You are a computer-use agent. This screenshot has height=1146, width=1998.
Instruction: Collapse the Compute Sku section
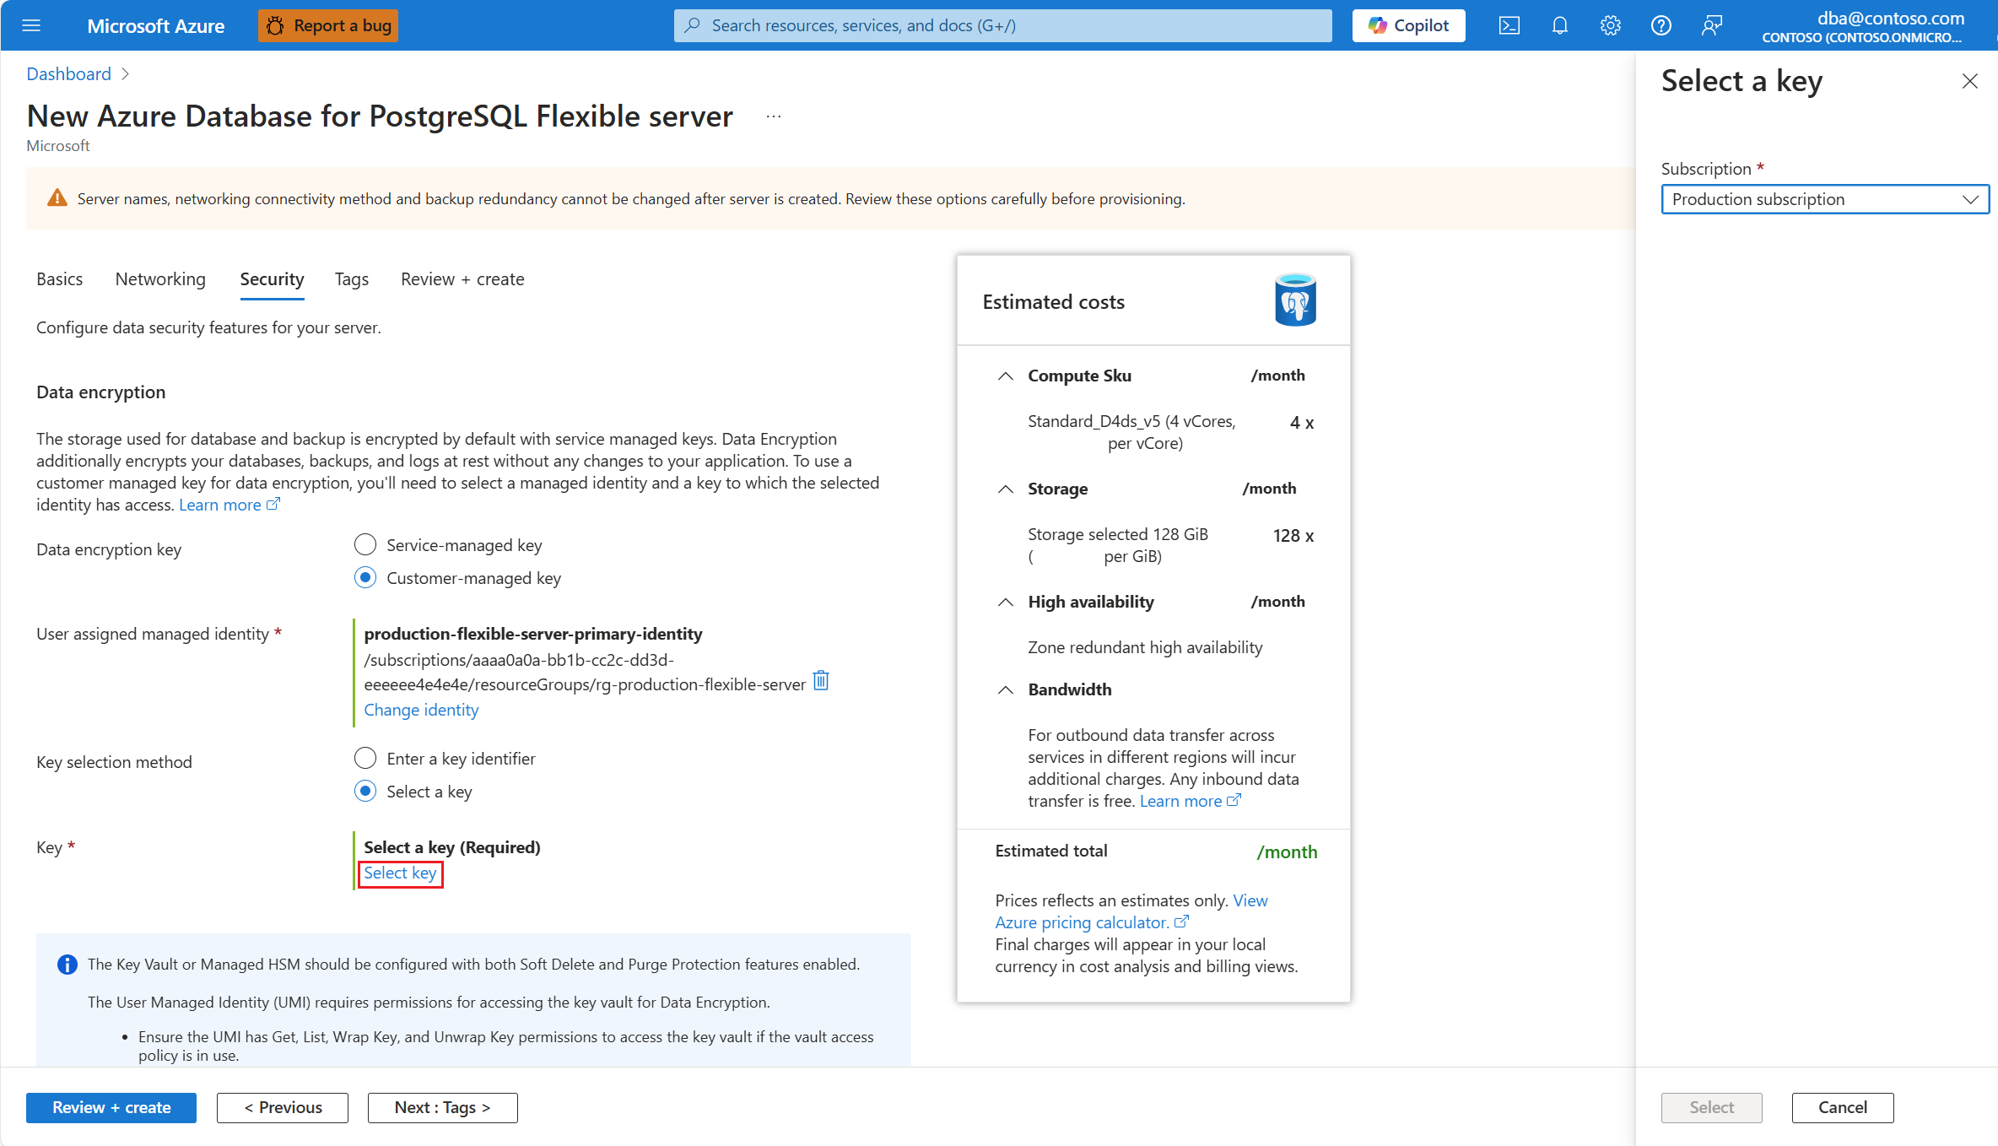coord(1005,376)
